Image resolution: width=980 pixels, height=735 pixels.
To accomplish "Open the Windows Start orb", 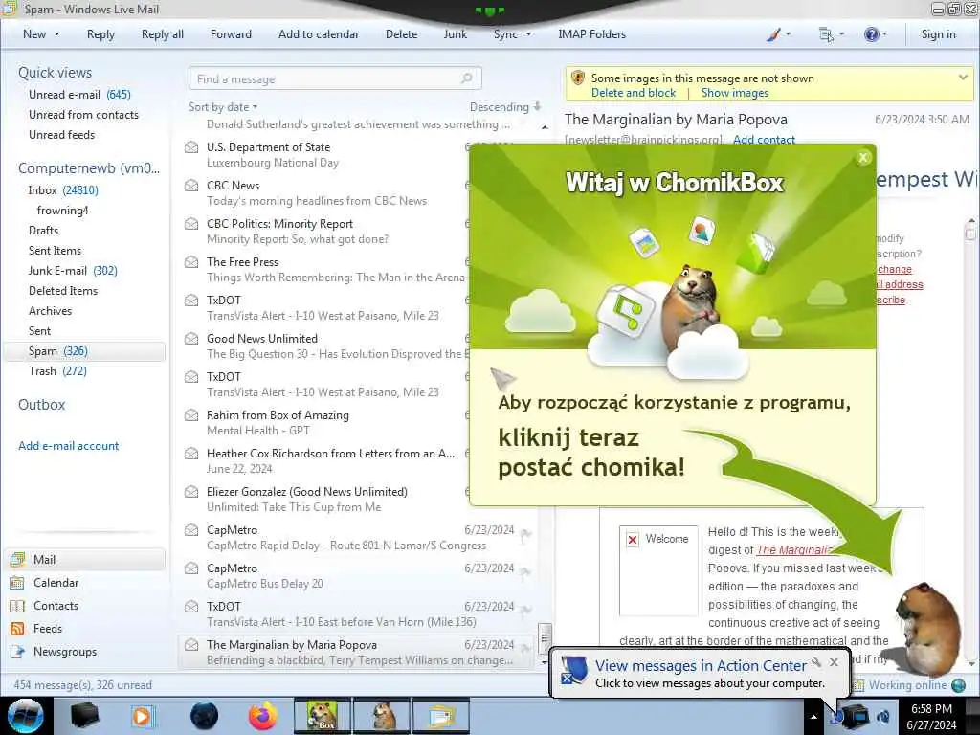I will click(x=26, y=716).
